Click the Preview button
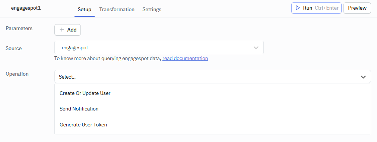Screen dimensions: 377x142 [x=357, y=8]
